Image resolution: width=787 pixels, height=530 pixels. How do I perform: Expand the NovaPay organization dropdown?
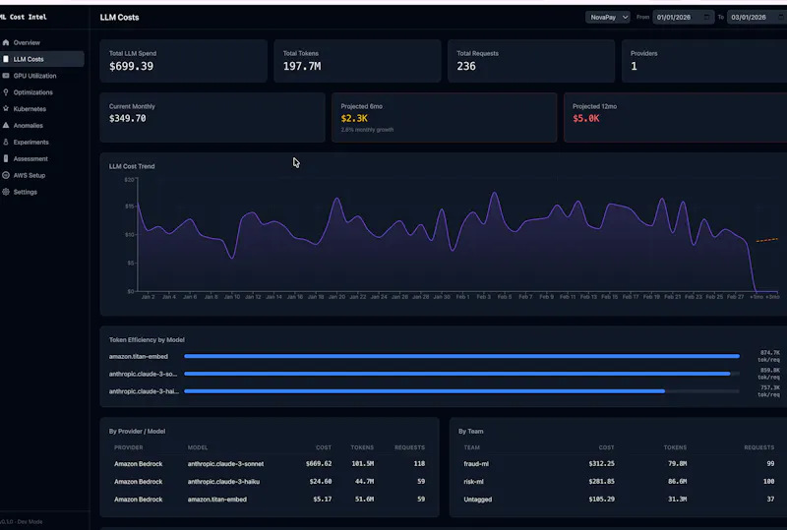(607, 17)
